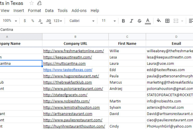Star this spreadsheet document
This screenshot has height=129, width=193.
click(x=32, y=3)
